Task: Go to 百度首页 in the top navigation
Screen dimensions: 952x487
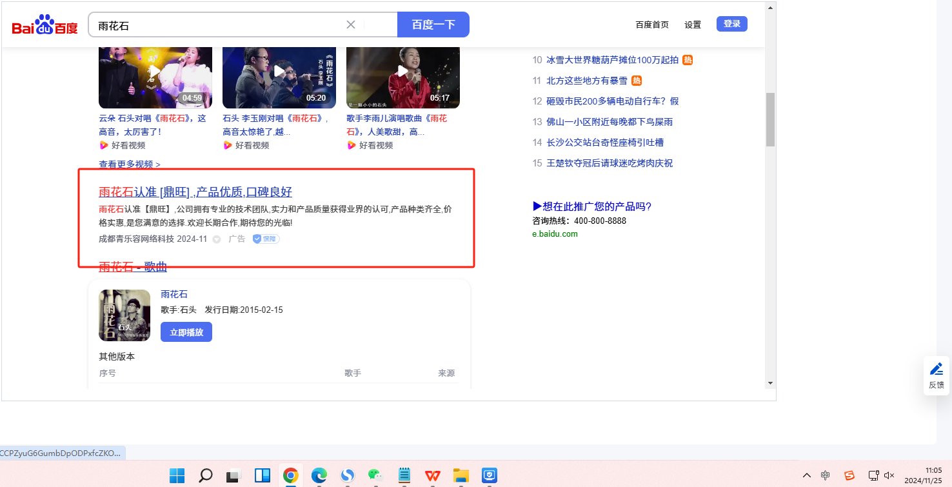Action: [x=652, y=25]
